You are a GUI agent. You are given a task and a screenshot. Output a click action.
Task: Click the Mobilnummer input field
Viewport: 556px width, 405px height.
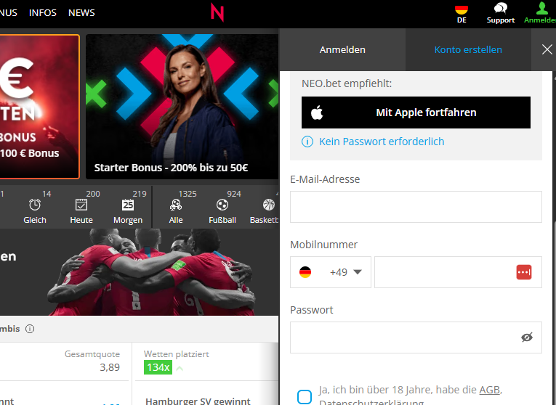(458, 272)
